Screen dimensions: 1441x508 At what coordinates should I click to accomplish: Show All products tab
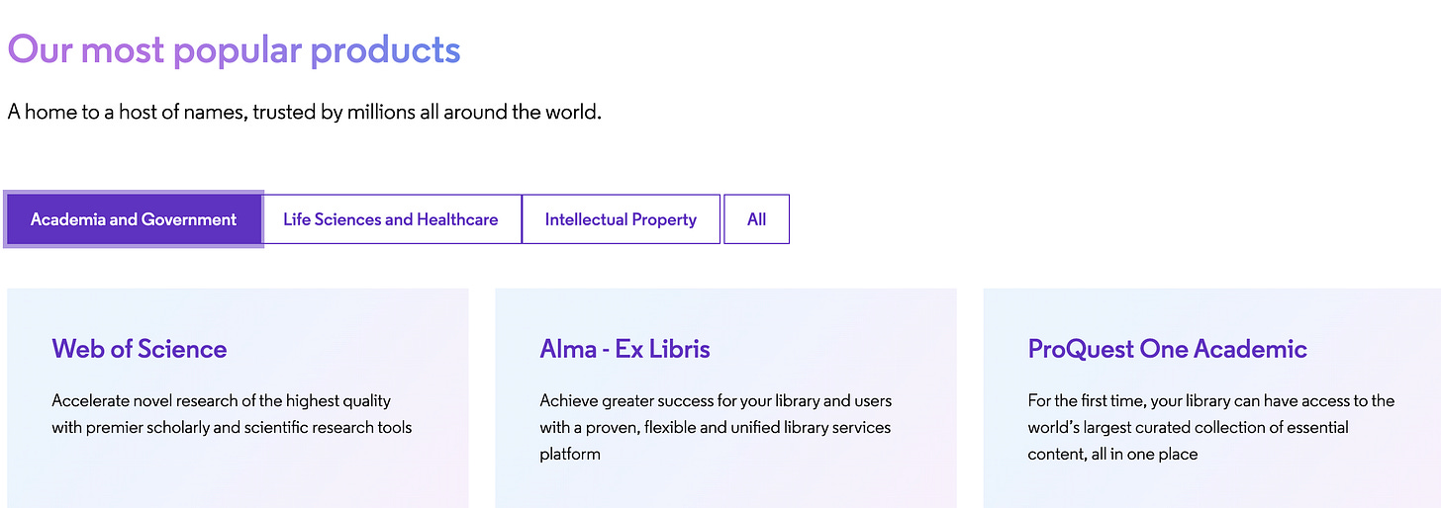pos(757,219)
